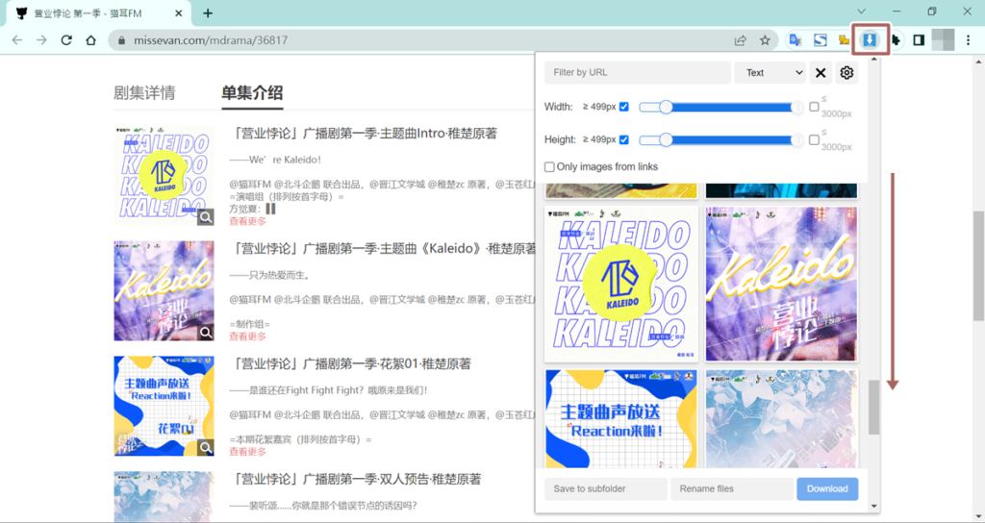Click the Save to subfolder field
Viewport: 985px width, 523px height.
(x=606, y=488)
